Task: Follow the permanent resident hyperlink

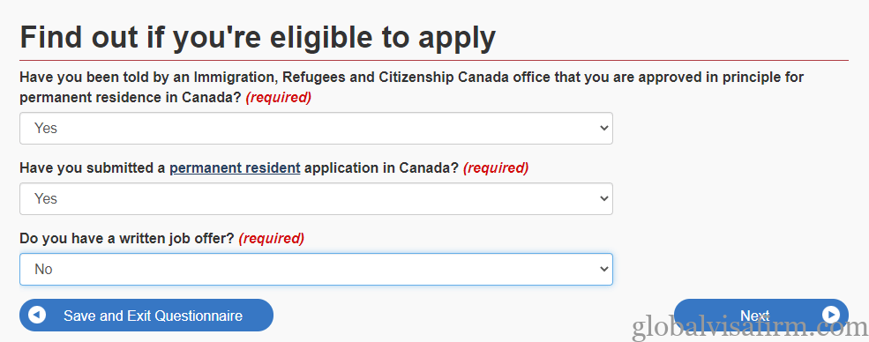Action: tap(235, 167)
